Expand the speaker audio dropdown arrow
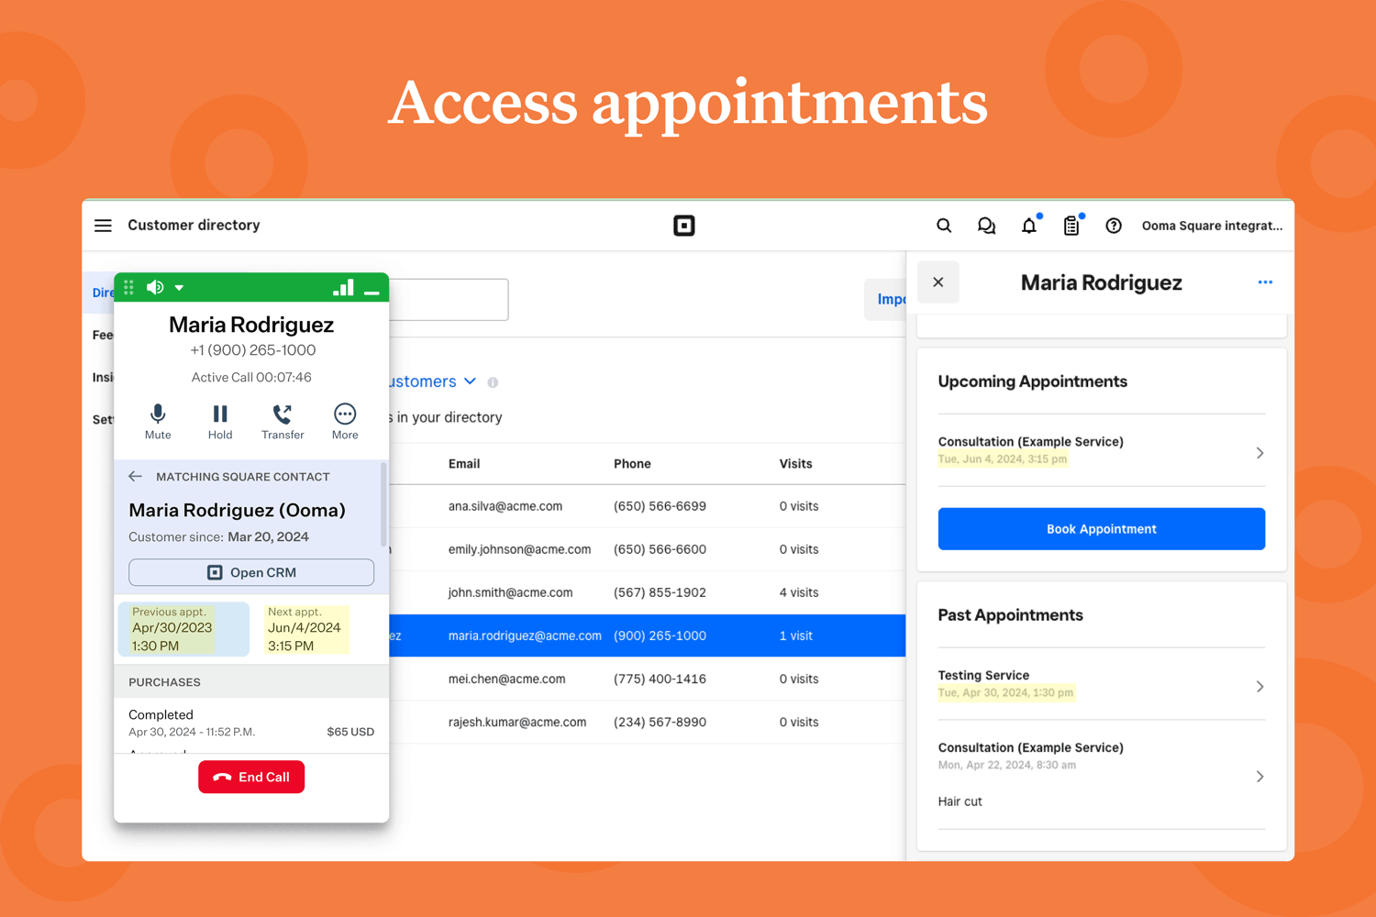1376x917 pixels. pos(180,288)
